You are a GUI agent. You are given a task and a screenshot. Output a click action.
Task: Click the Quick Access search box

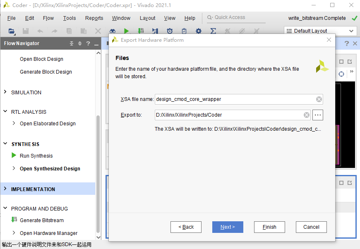click(236, 17)
